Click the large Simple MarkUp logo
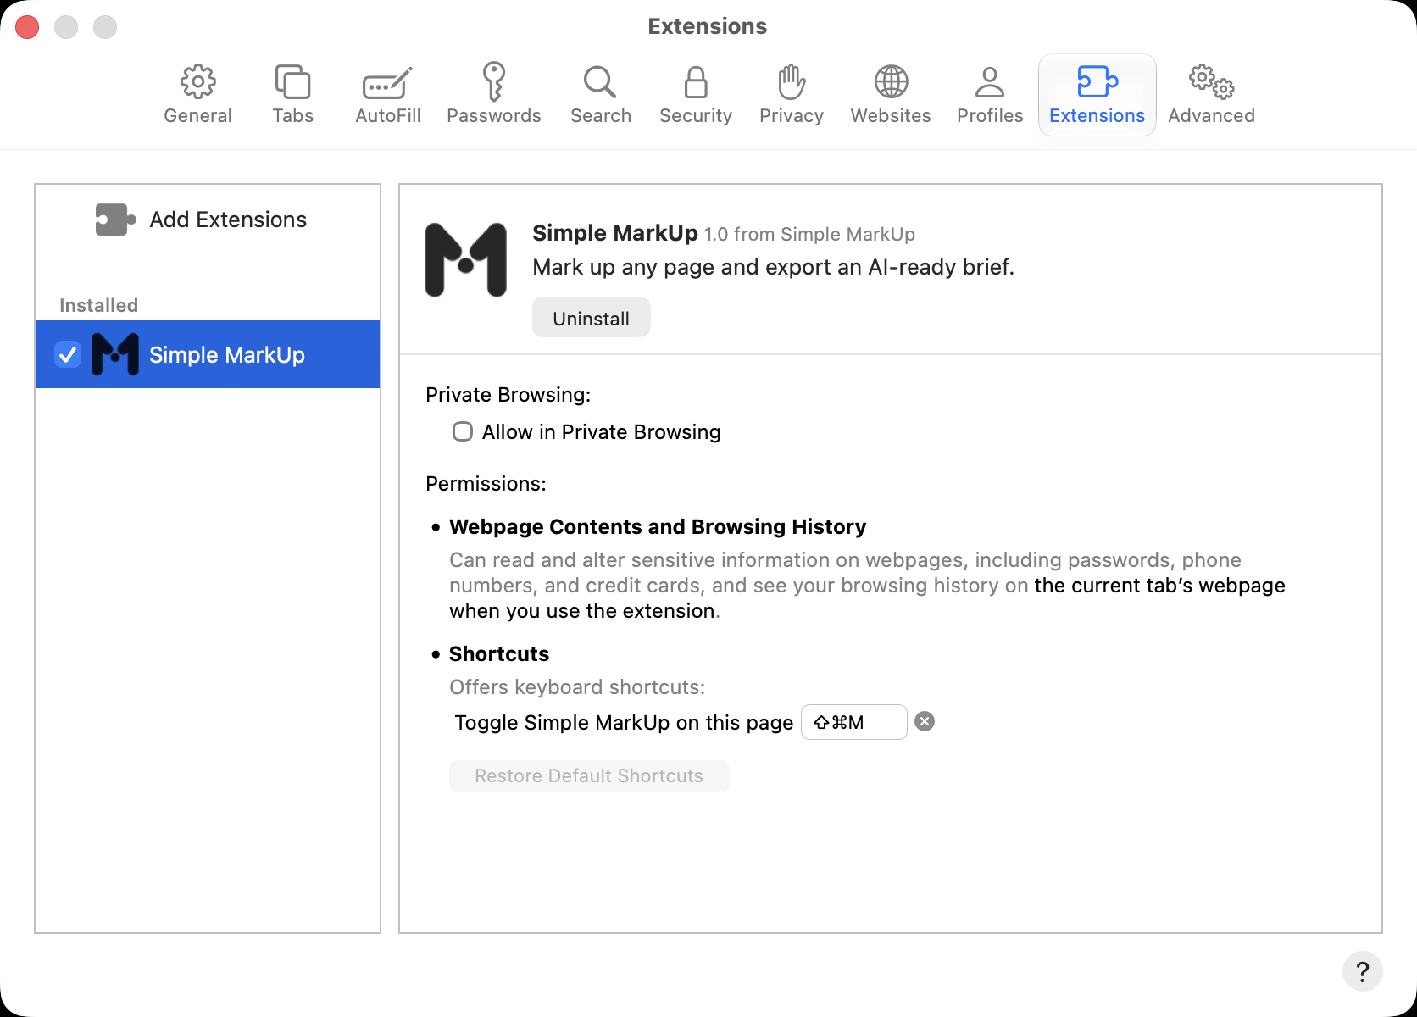1417x1017 pixels. coord(465,260)
